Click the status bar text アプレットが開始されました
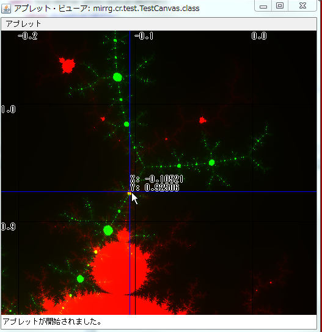Viewport: 322px width, 332px height. (51, 322)
